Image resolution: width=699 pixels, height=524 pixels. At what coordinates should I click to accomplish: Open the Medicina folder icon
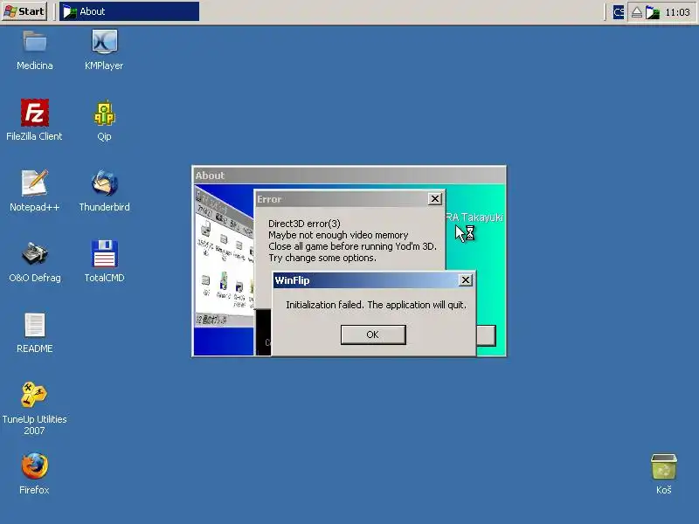pos(35,42)
